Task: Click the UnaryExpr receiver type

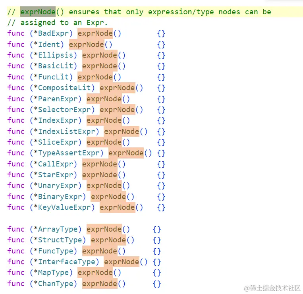Action: [58, 186]
